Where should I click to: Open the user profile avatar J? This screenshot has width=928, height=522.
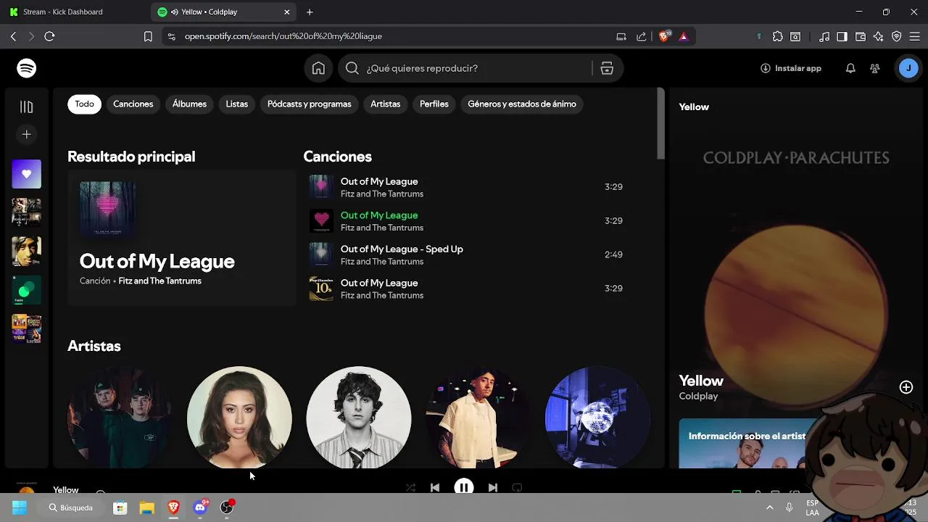pos(908,68)
